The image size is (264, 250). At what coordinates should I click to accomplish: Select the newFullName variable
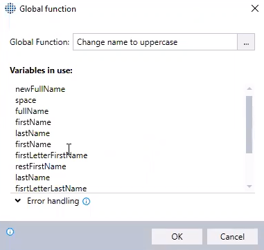pos(40,89)
